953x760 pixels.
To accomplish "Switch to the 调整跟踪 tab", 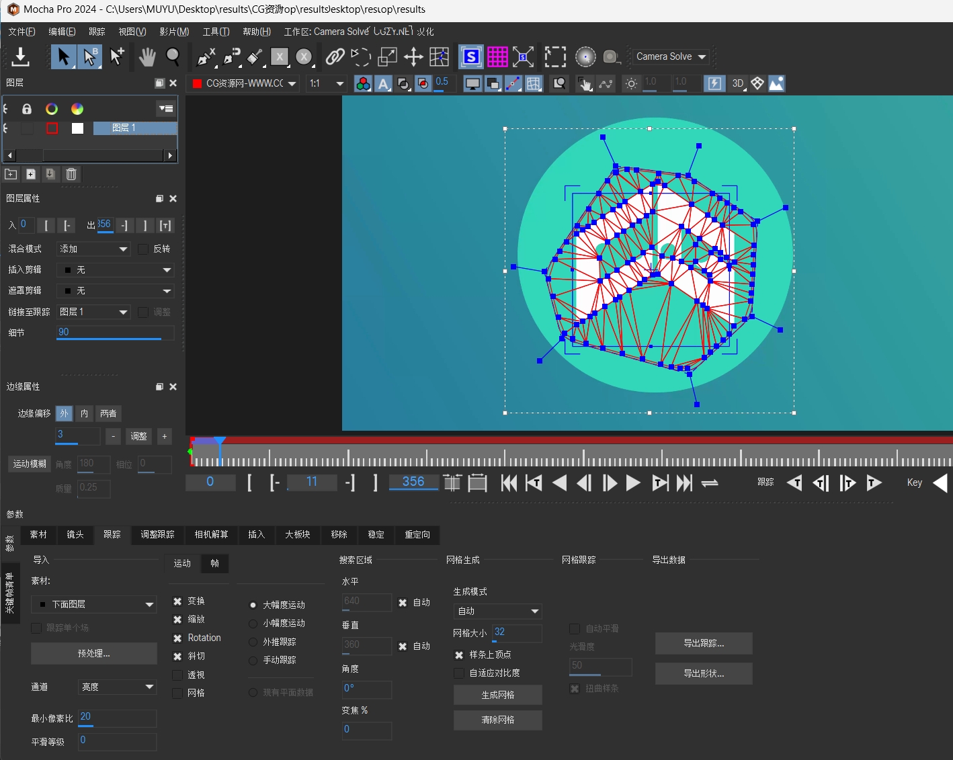I will [157, 535].
